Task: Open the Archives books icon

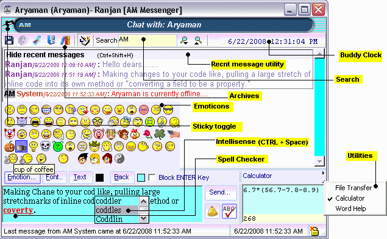Action: [x=65, y=40]
